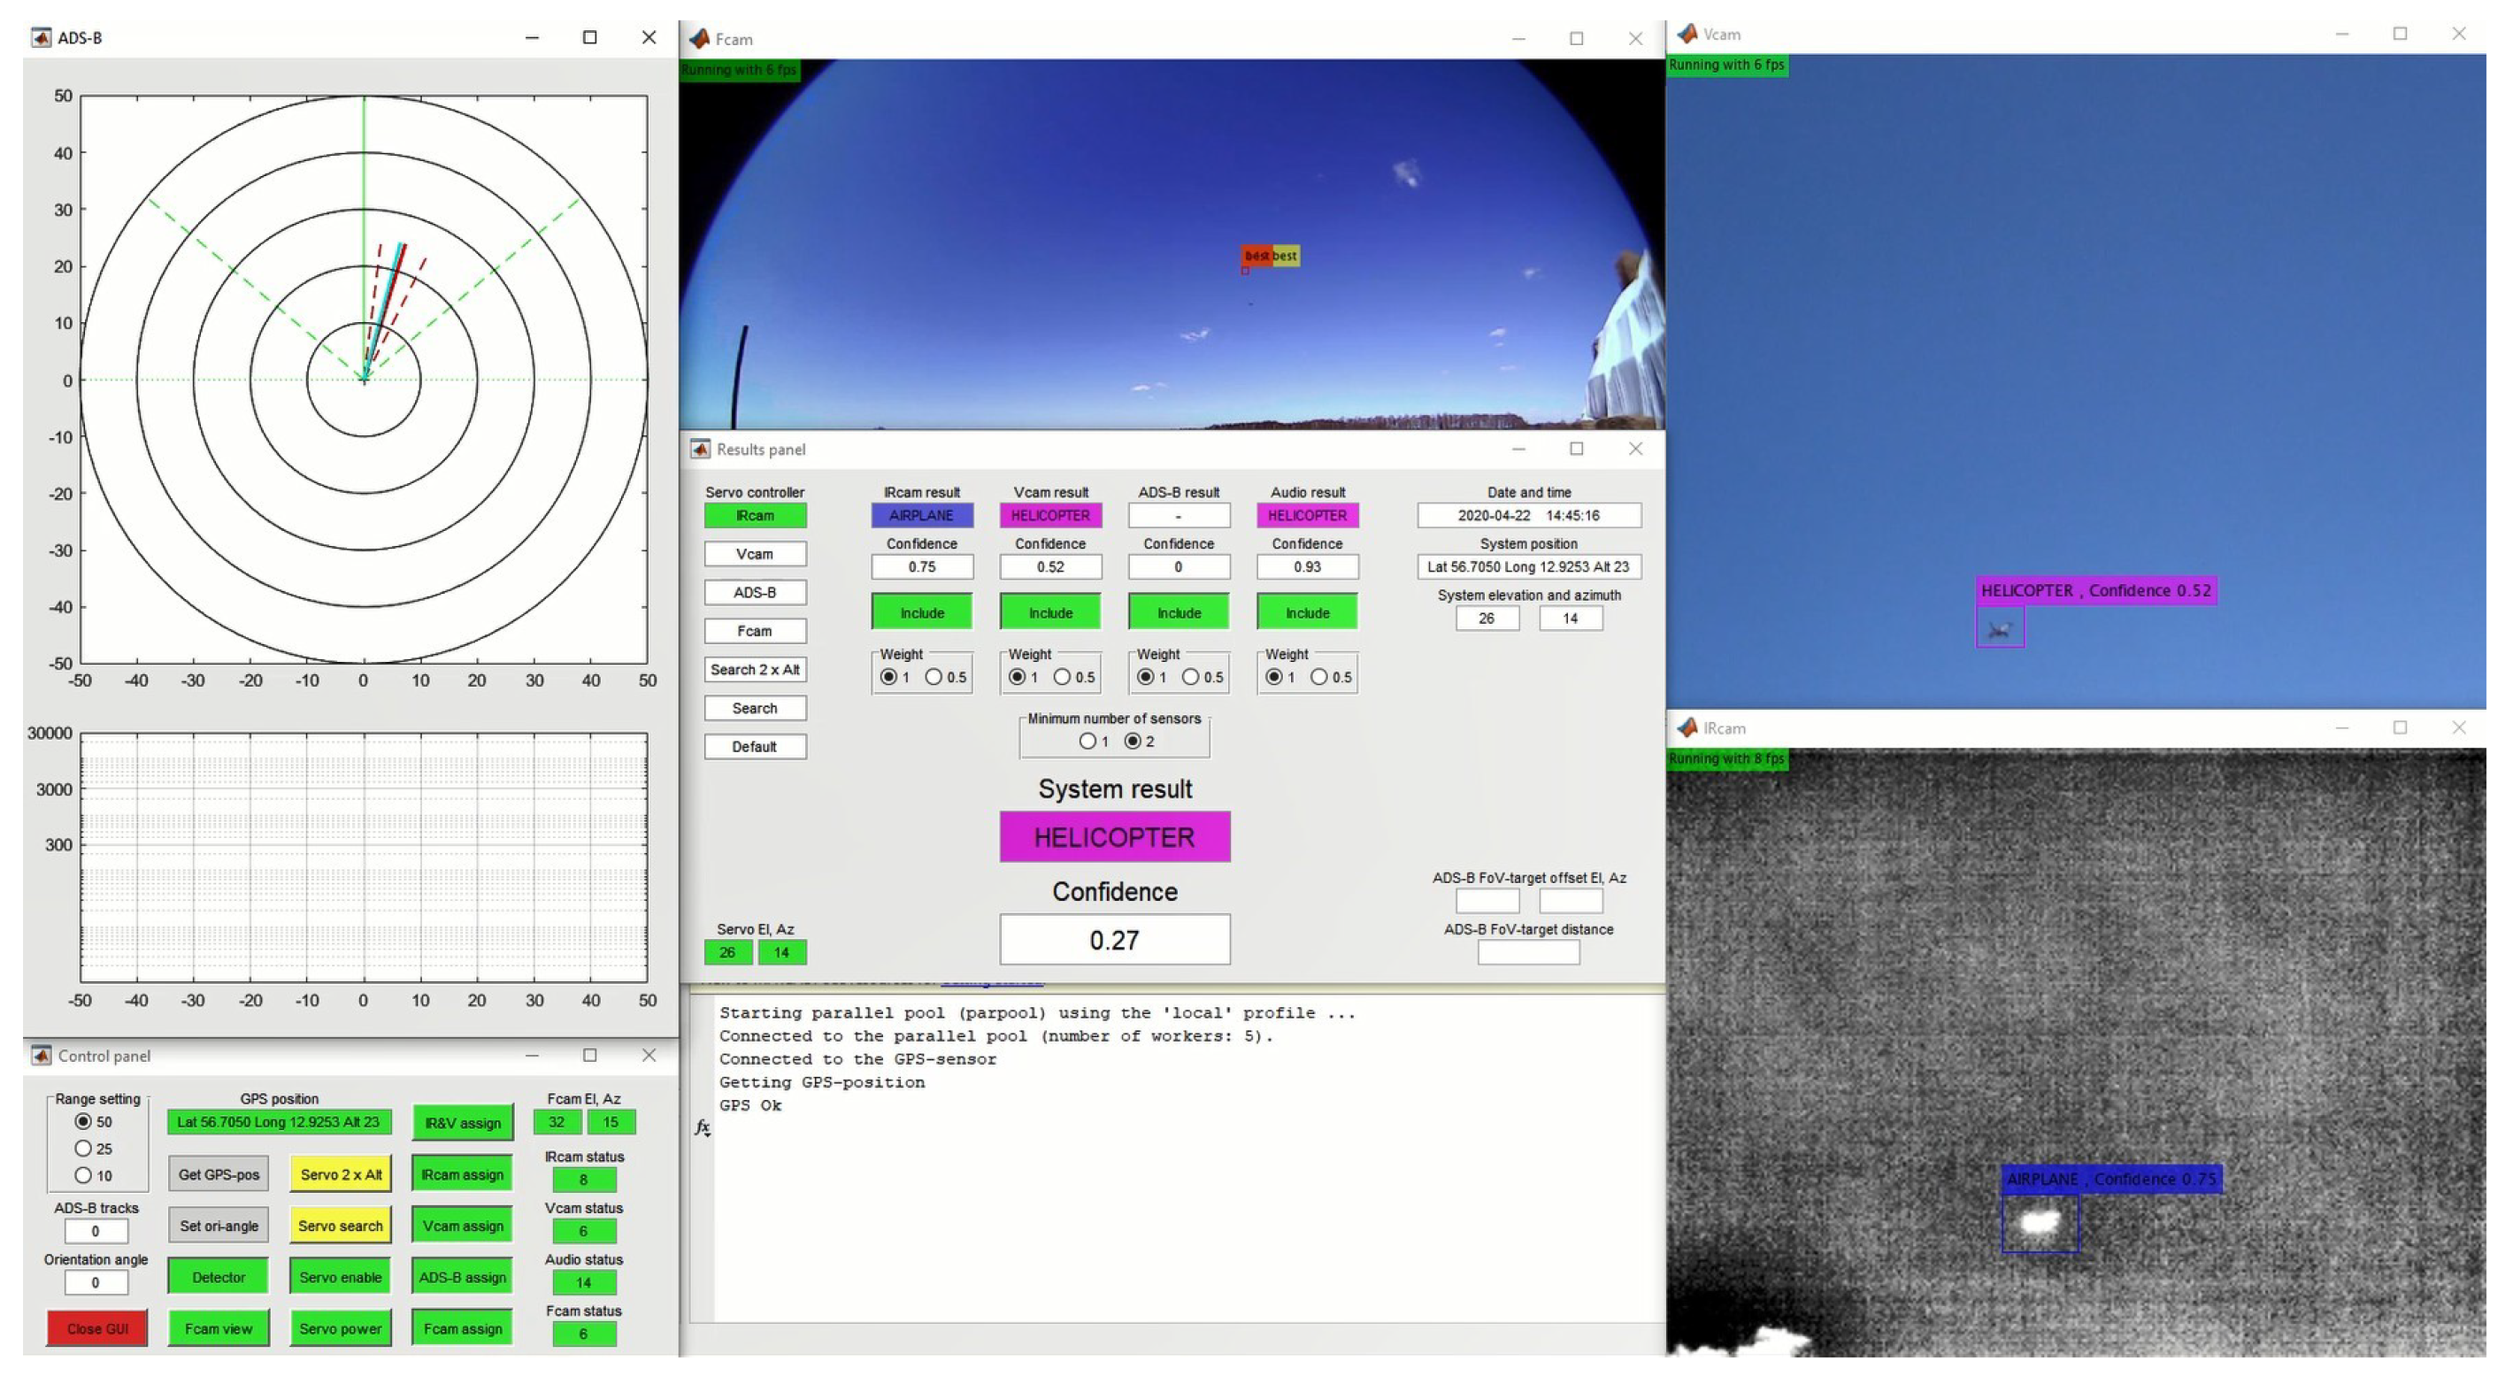Click MATLAB icon in ADS-B window title

(x=41, y=37)
